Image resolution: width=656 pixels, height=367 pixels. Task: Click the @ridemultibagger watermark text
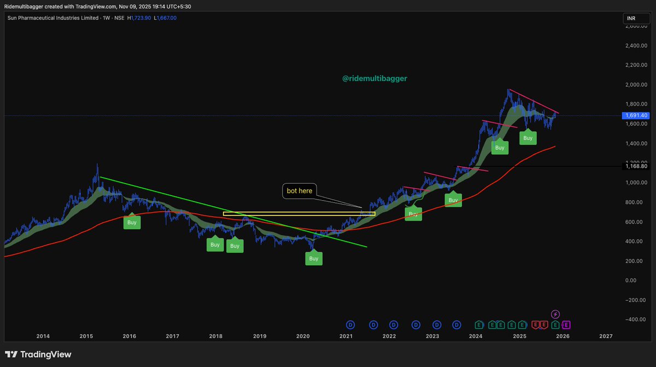point(373,78)
